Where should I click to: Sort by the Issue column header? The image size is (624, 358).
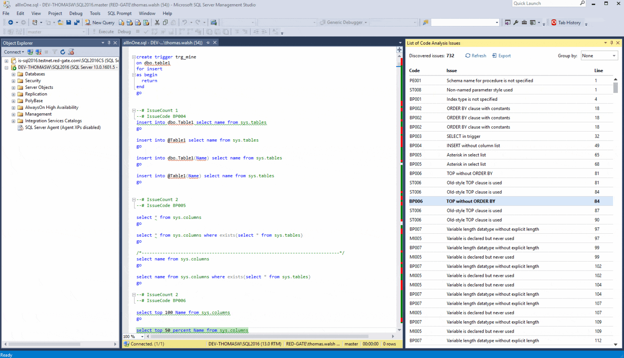(x=451, y=70)
